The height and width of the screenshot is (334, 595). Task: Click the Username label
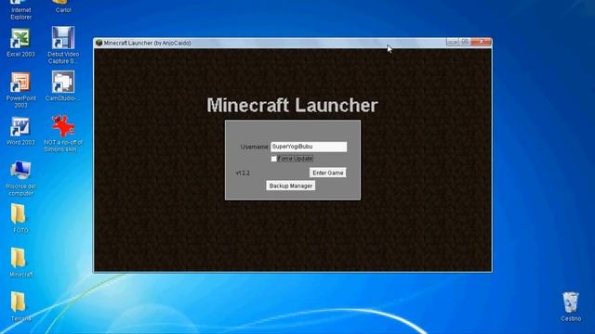pyautogui.click(x=255, y=147)
